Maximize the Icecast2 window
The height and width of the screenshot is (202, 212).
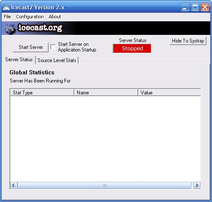[x=195, y=7]
